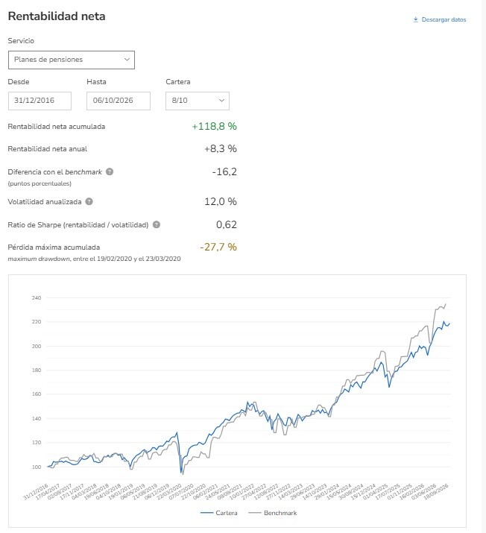This screenshot has width=486, height=533.
Task: Click the chevron arrow in the Cartera dropdown
Action: click(x=221, y=101)
